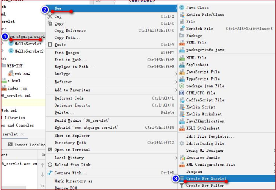Click the Stylesheet CSS icon
276x190 pixels.
click(x=182, y=65)
